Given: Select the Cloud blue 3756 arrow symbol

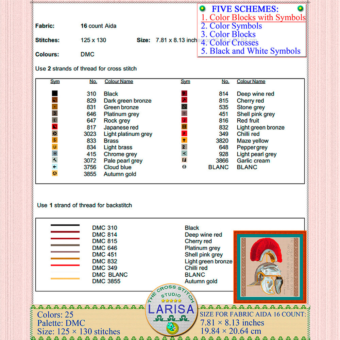Looking at the screenshot, I should coord(55,167).
